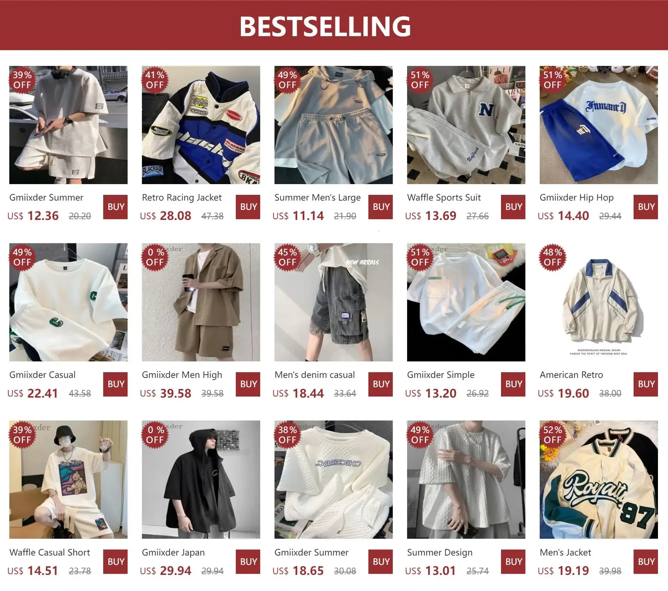The width and height of the screenshot is (668, 591).
Task: Open the Men's denim casual shorts image
Action: click(334, 302)
